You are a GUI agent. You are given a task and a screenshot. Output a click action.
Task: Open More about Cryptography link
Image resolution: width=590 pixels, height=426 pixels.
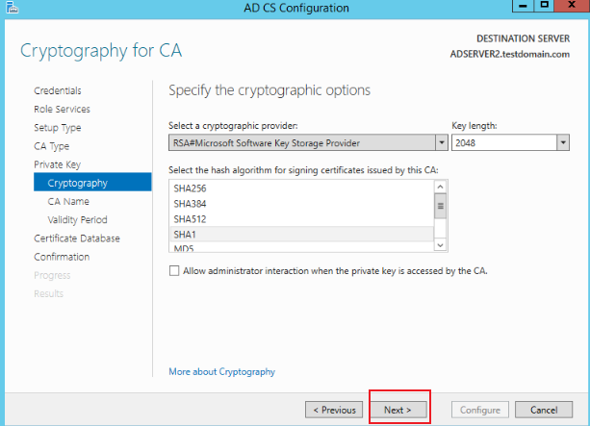coord(222,371)
